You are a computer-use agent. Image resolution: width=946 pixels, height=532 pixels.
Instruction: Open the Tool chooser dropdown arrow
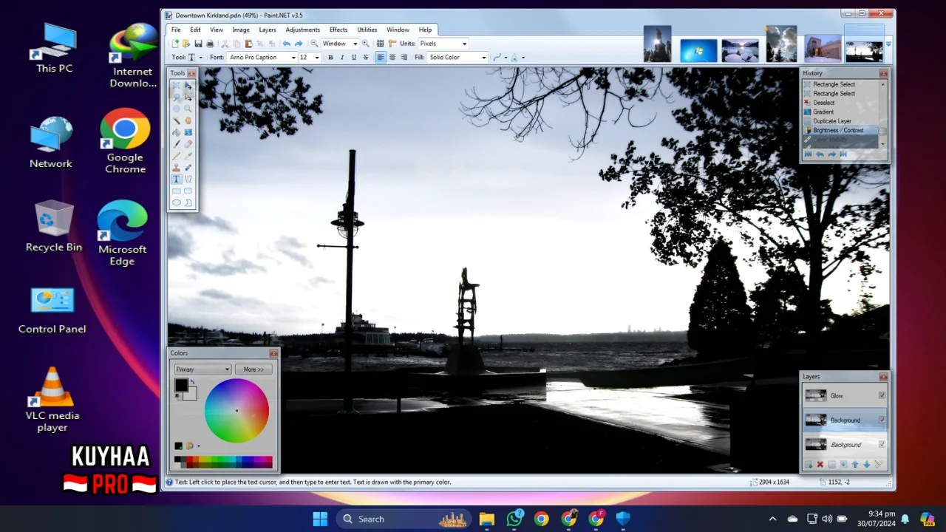(200, 58)
